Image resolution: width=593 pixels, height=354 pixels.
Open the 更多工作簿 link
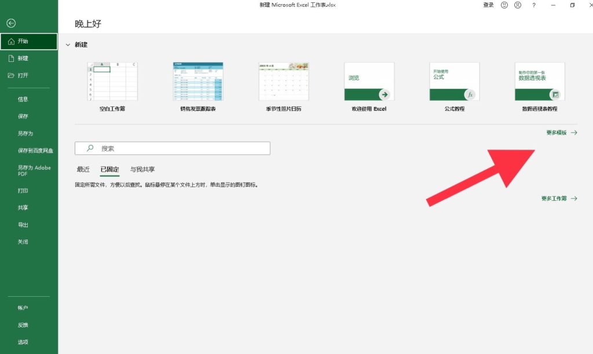tap(554, 198)
